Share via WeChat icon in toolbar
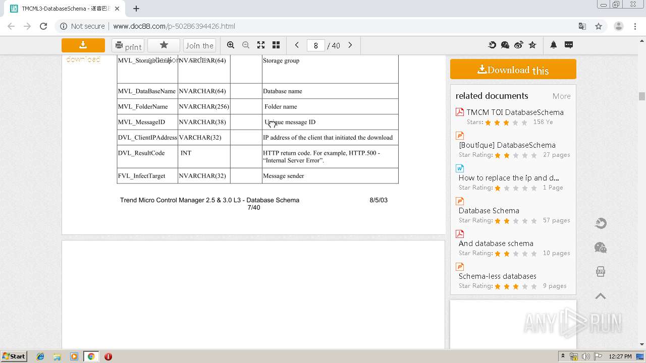 505,45
